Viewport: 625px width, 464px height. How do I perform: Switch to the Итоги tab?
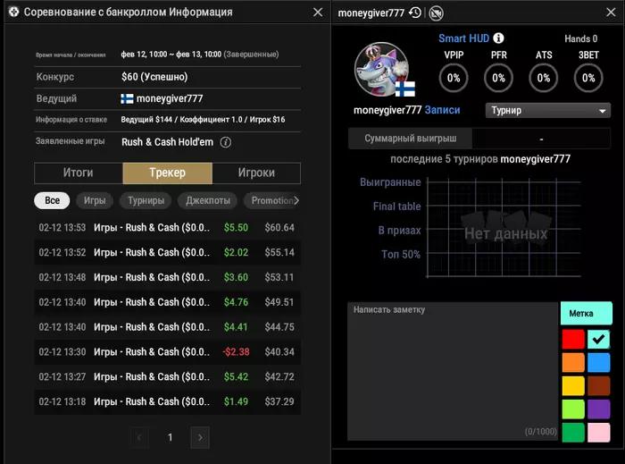click(x=79, y=173)
